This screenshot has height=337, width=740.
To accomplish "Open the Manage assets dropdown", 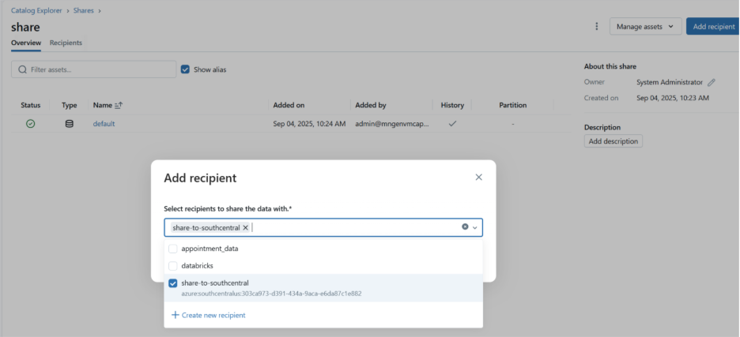I will [645, 26].
